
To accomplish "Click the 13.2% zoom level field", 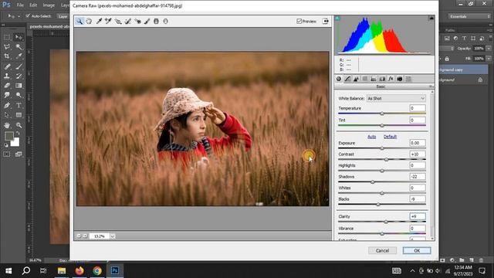I will tap(100, 236).
